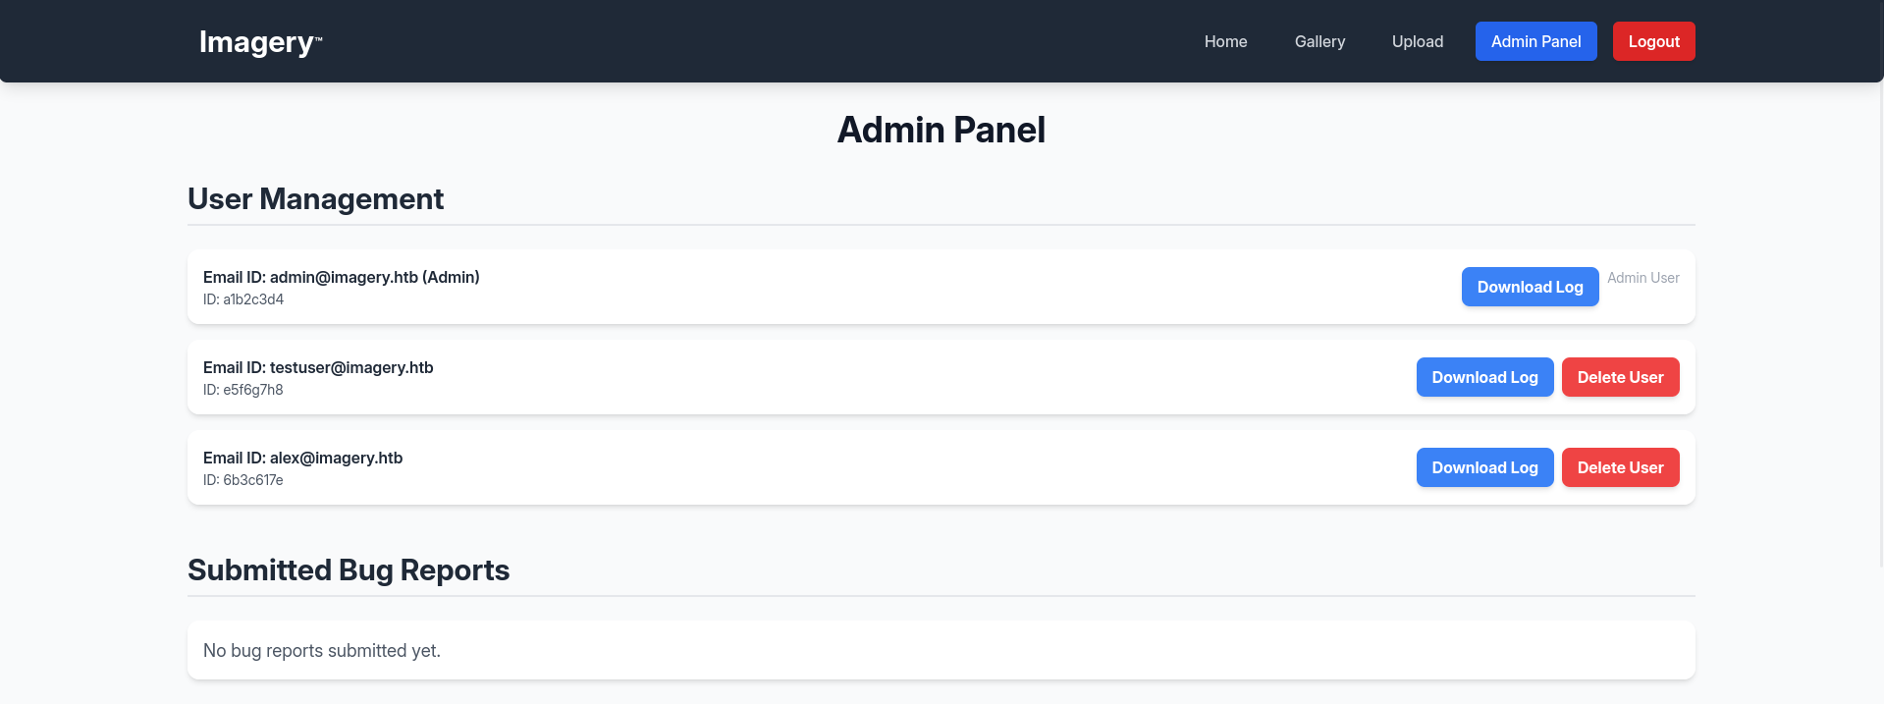Viewport: 1884px width, 704px height.
Task: Click the User Management section heading
Action: click(315, 198)
